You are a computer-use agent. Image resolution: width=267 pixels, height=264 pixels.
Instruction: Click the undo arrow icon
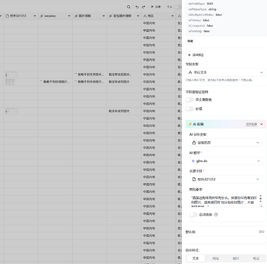pyautogui.click(x=137, y=7)
